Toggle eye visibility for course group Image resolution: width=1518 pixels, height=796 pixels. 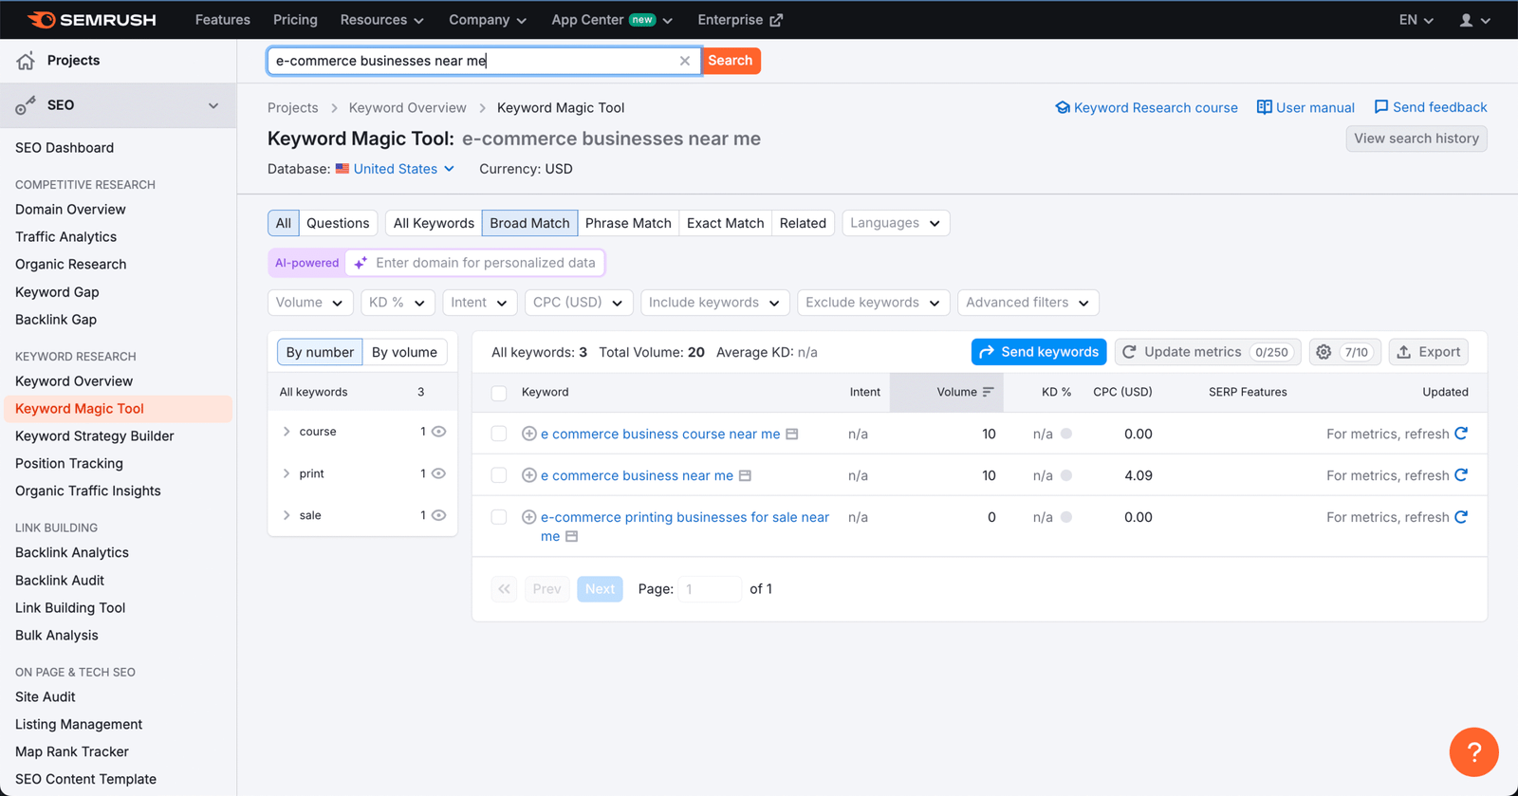tap(438, 432)
